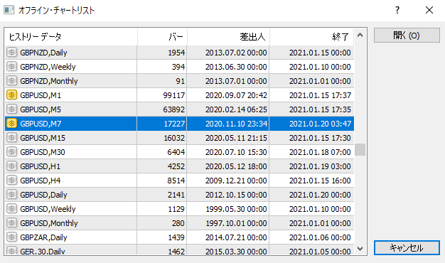Click the gray icon next to GBPUSD,H4
The height and width of the screenshot is (263, 445).
[x=11, y=180]
